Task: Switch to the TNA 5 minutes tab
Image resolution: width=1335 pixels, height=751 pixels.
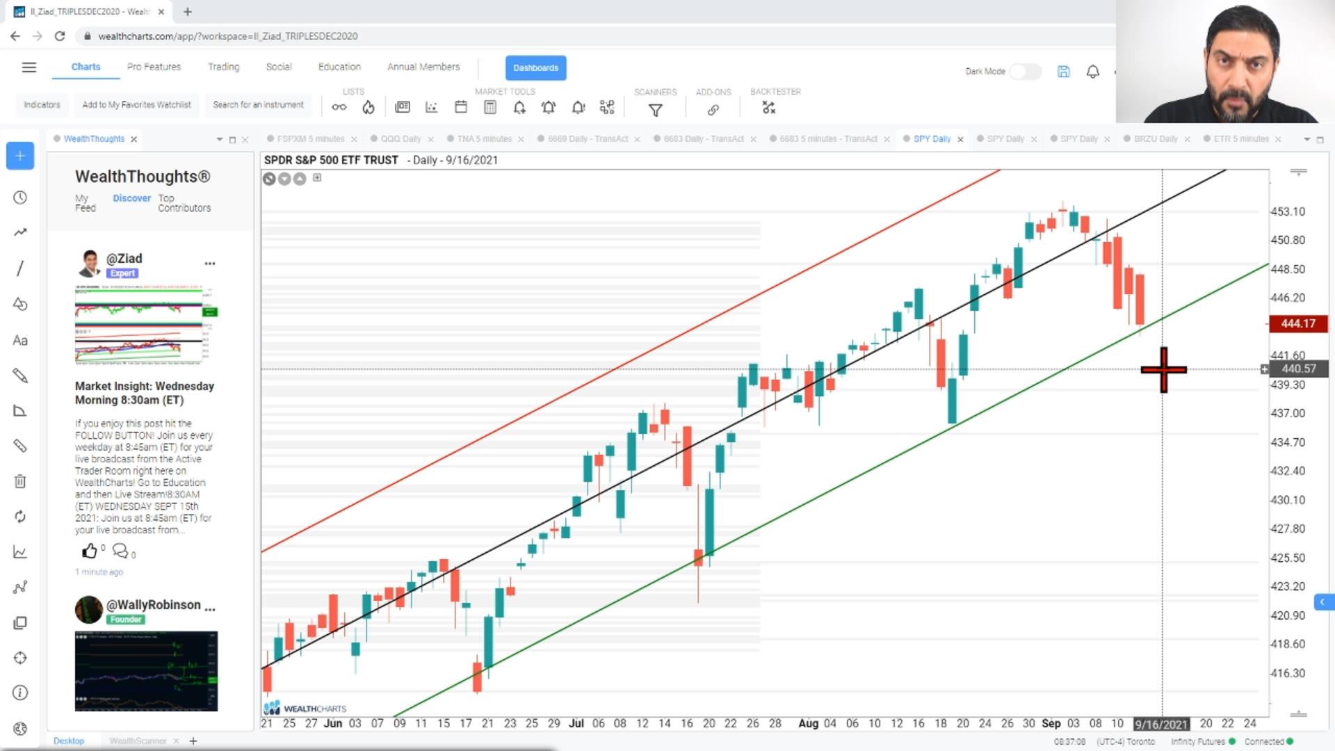Action: [x=484, y=139]
